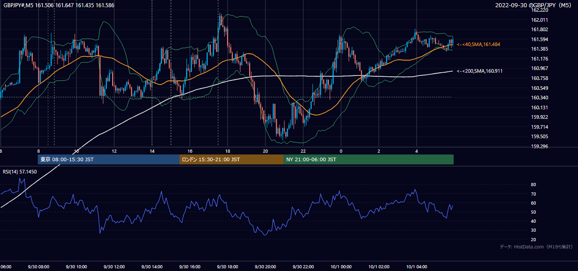
Task: Click the RSI scale value 70
Action: coord(533,194)
